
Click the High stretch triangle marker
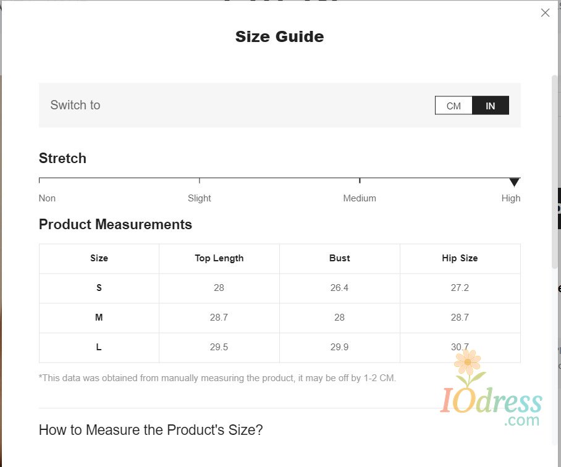point(514,182)
